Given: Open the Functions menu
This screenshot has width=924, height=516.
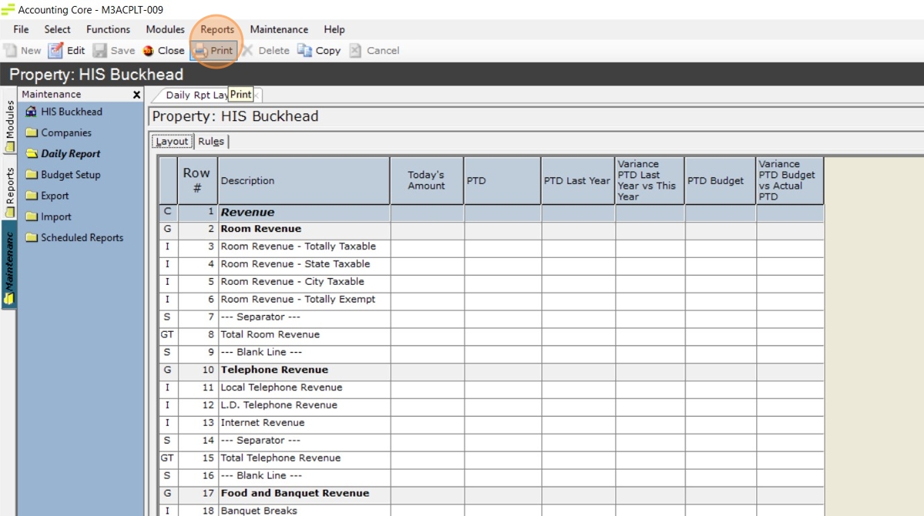Looking at the screenshot, I should pyautogui.click(x=108, y=29).
